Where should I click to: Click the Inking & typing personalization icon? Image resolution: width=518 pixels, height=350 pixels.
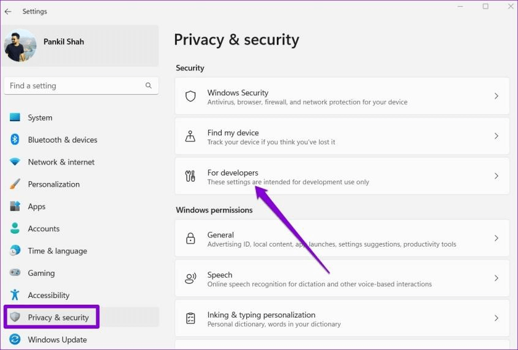[190, 319]
